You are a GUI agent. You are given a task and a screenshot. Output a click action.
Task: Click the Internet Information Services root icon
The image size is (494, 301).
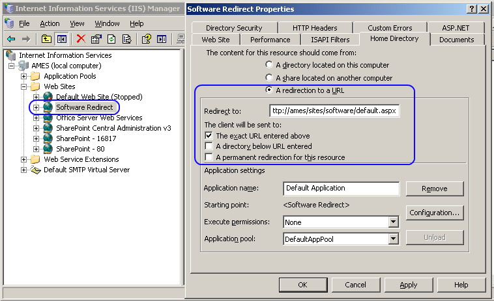coord(11,55)
